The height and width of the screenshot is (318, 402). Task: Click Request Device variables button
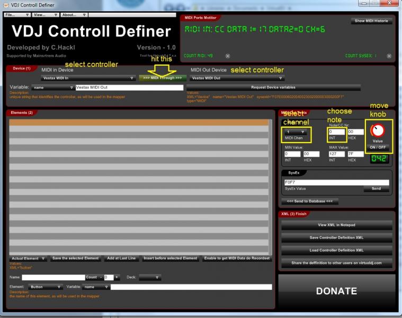click(273, 87)
